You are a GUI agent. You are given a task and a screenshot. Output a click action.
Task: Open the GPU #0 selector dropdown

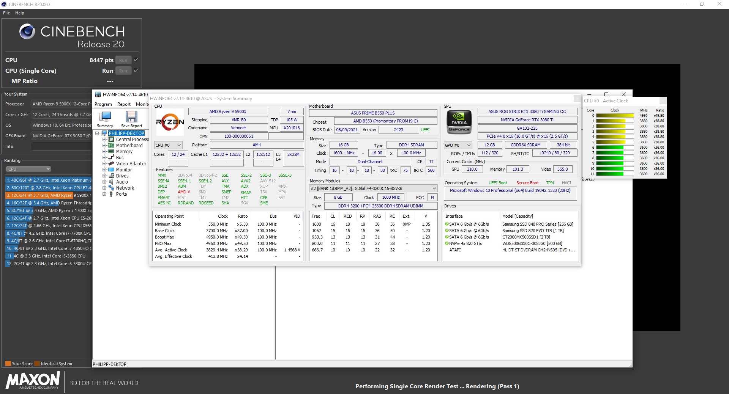click(x=458, y=145)
